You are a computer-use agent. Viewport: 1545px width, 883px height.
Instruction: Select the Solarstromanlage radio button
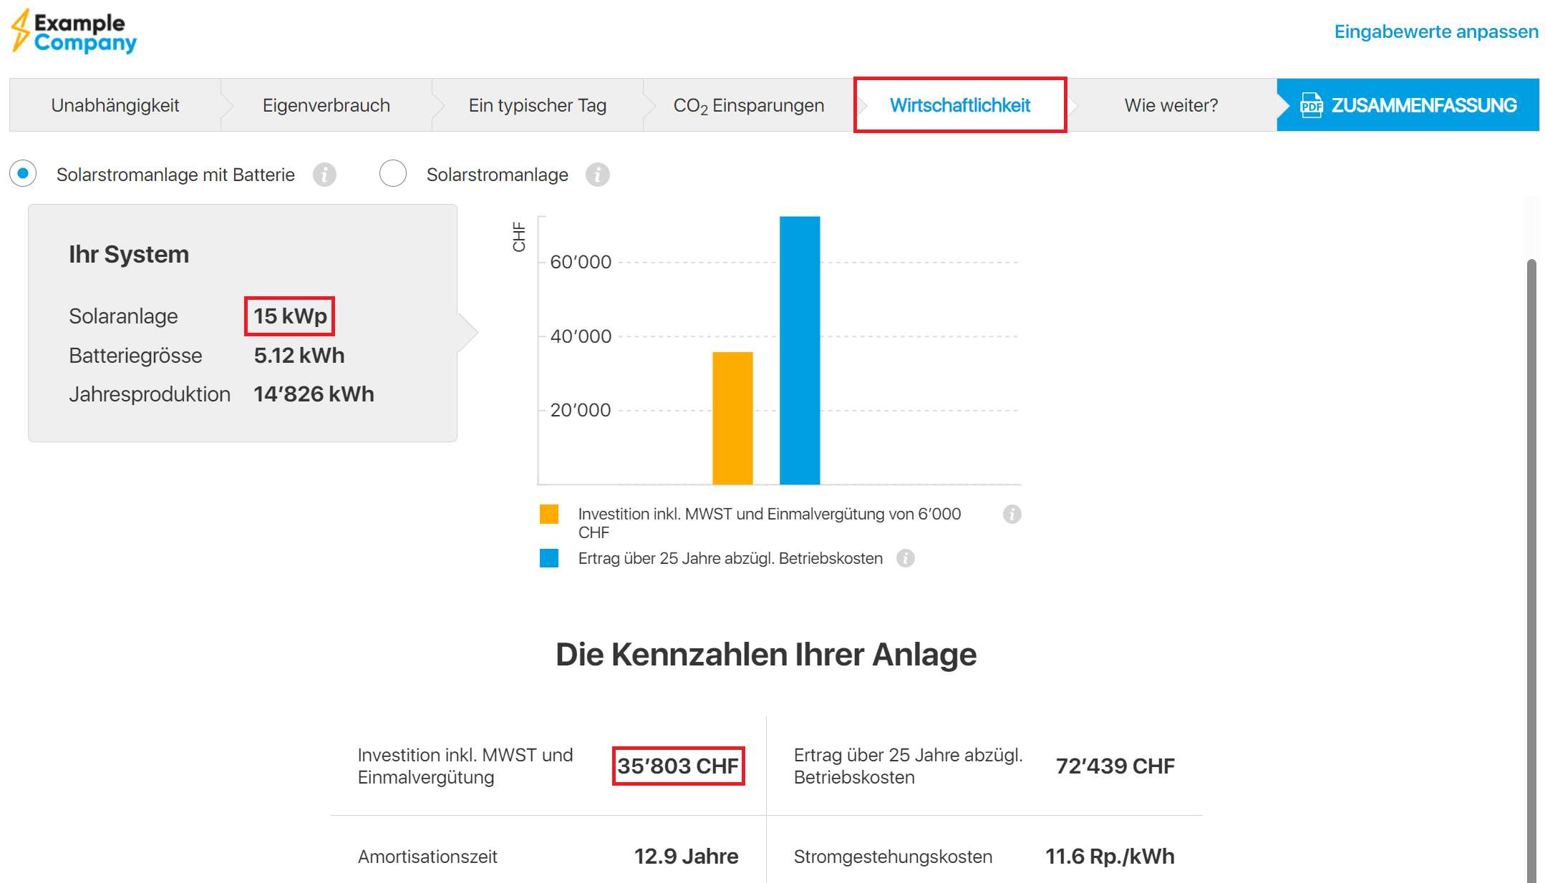tap(393, 174)
